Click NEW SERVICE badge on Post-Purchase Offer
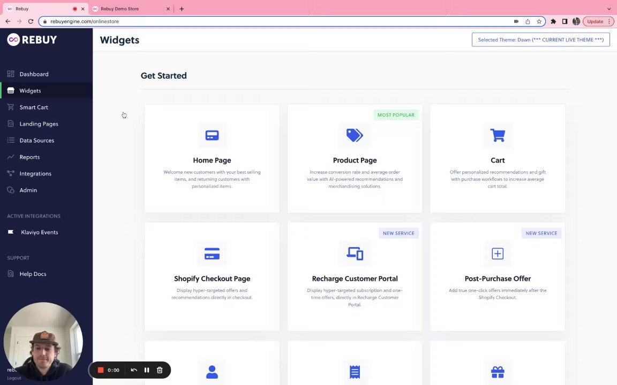 click(x=541, y=233)
